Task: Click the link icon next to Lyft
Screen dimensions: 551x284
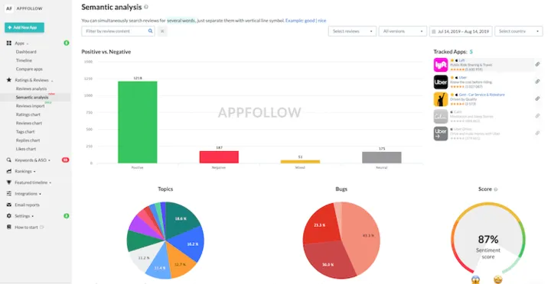Action: pos(537,64)
